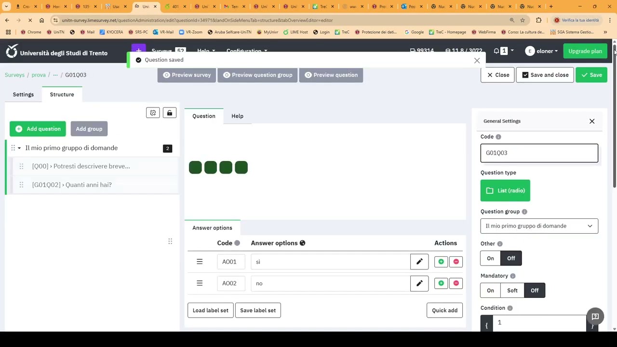The width and height of the screenshot is (617, 347).
Task: Edit answer option 'no' with pencil
Action: click(419, 283)
